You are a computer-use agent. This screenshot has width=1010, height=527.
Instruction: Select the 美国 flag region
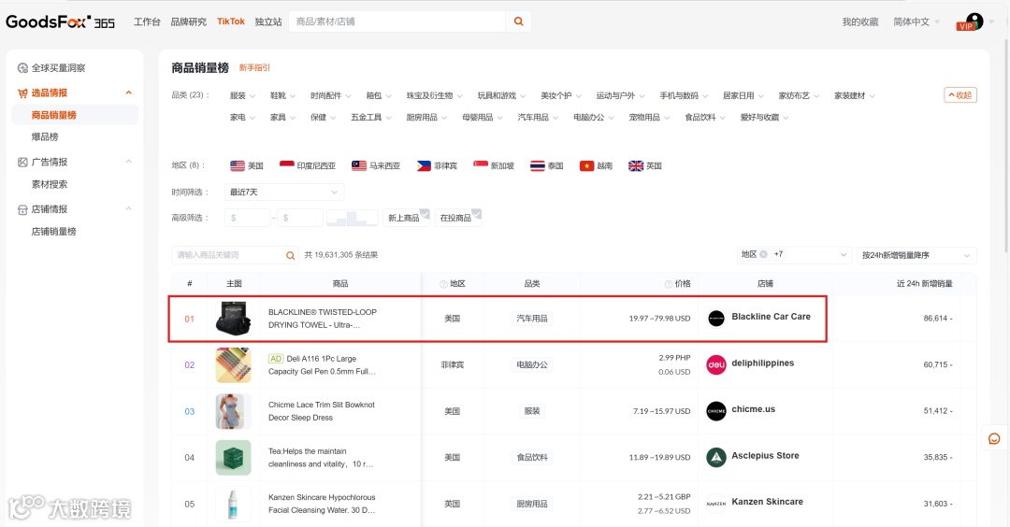tap(247, 166)
